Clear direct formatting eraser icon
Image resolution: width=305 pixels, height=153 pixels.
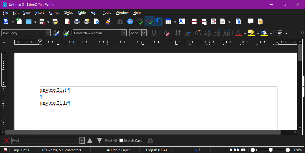pyautogui.click(x=167, y=33)
